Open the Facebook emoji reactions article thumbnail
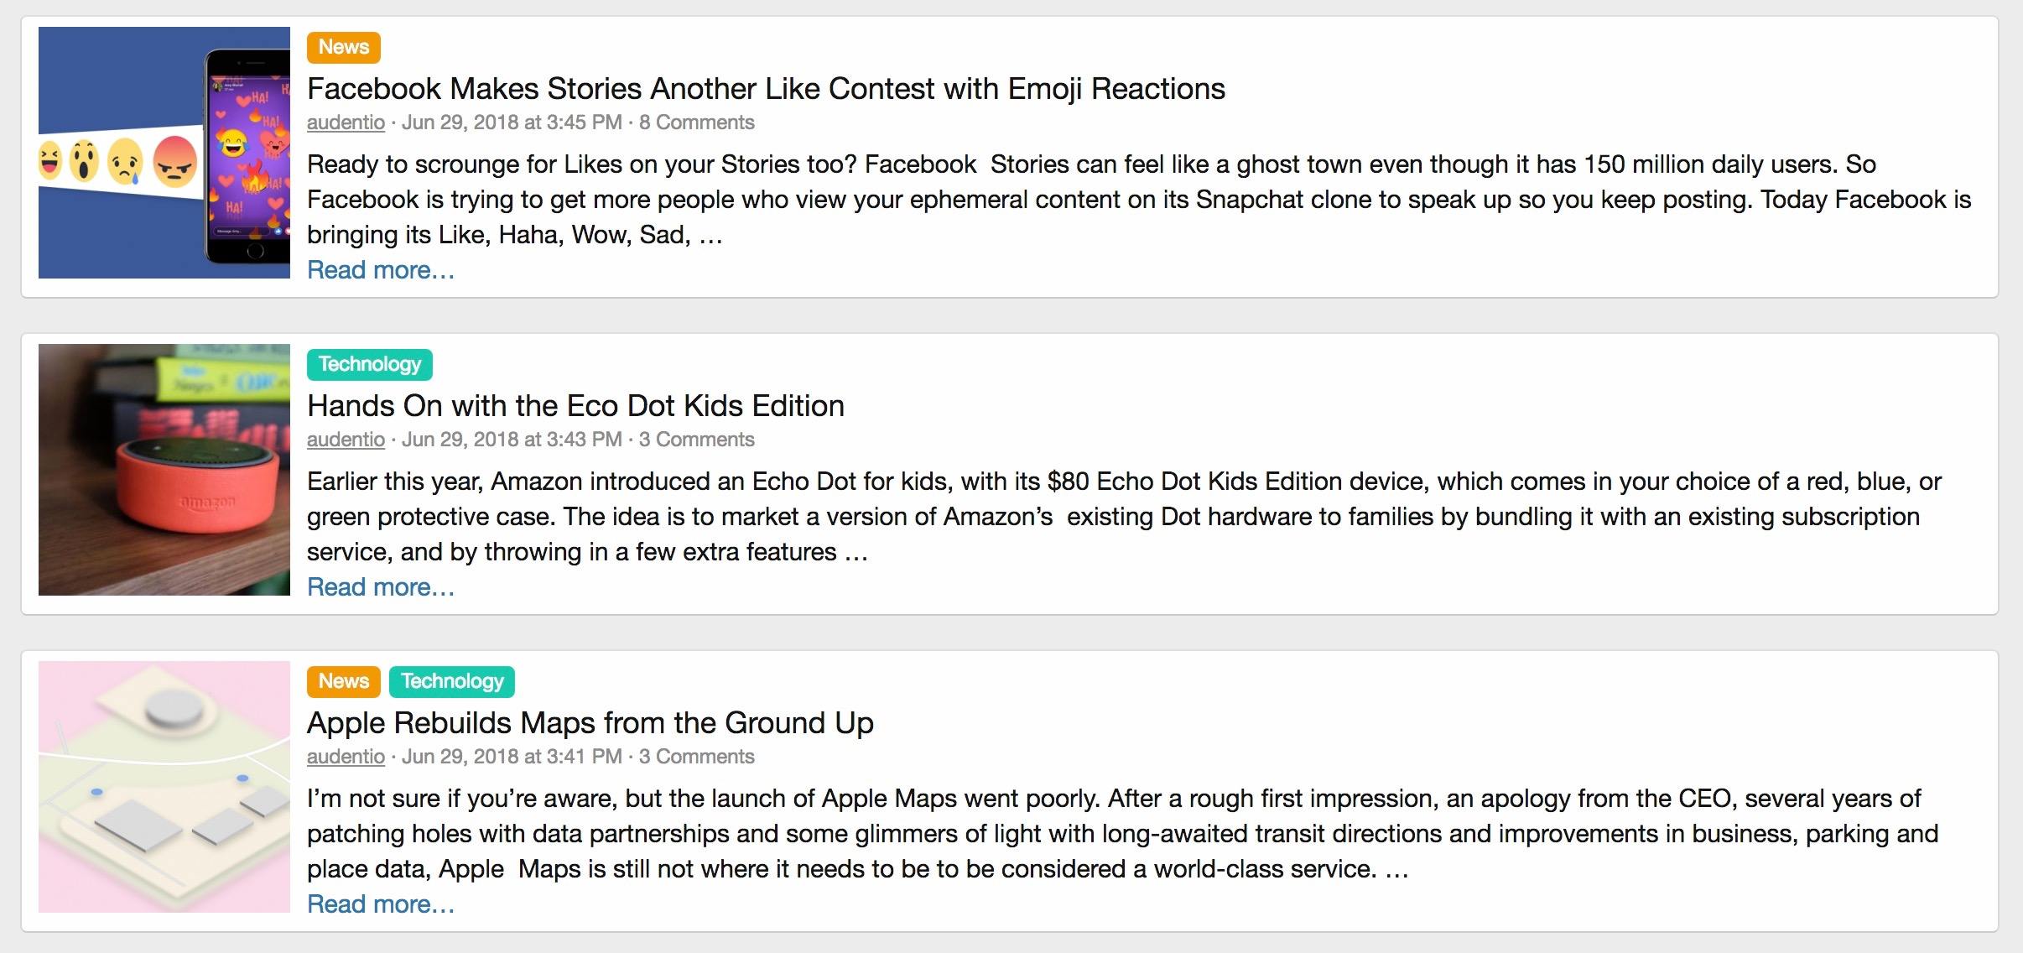Image resolution: width=2023 pixels, height=953 pixels. point(164,153)
